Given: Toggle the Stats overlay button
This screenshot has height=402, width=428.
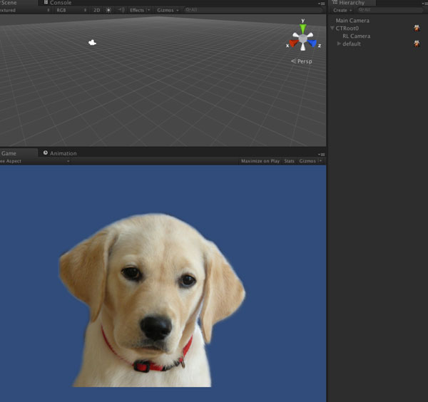Looking at the screenshot, I should (289, 161).
